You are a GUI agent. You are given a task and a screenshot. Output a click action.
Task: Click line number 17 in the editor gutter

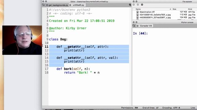[x=46, y=69]
